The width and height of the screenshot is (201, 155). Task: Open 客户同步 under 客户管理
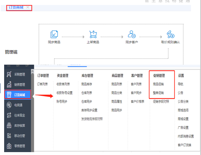pyautogui.click(x=136, y=93)
